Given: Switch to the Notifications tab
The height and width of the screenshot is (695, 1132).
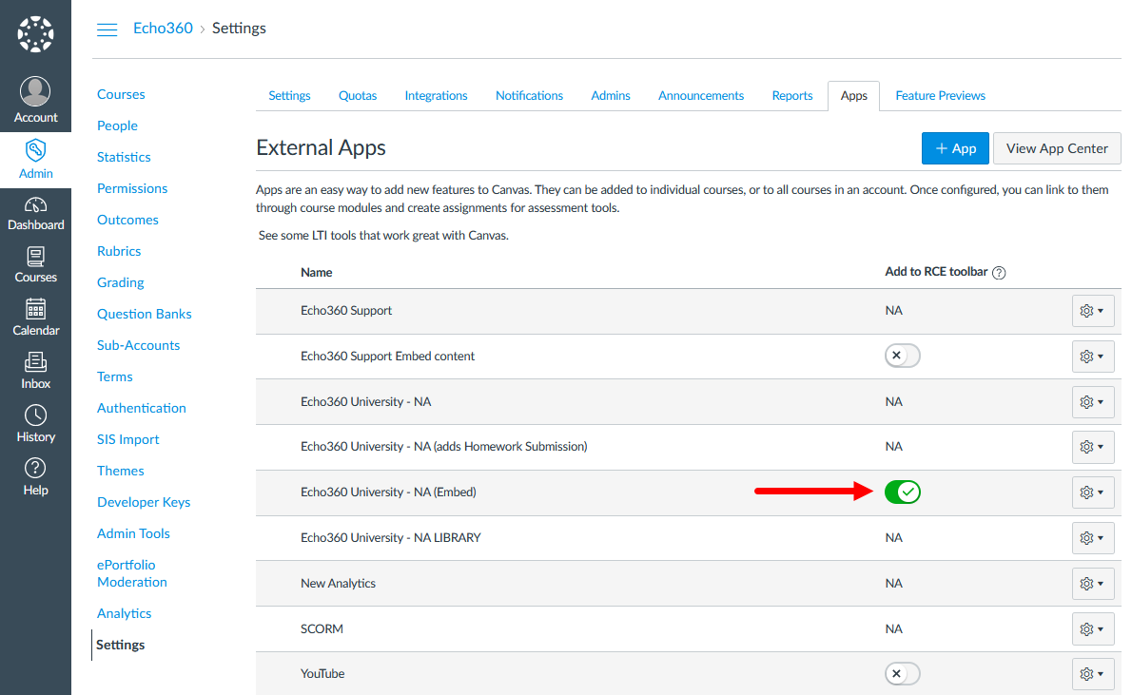Looking at the screenshot, I should click(x=529, y=95).
